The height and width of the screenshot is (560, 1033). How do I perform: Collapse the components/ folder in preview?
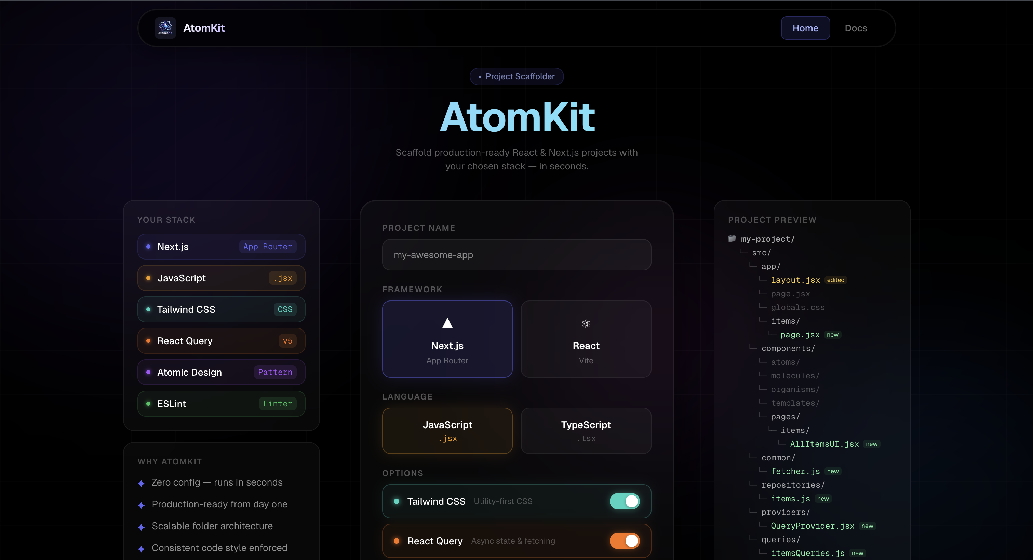tap(788, 349)
